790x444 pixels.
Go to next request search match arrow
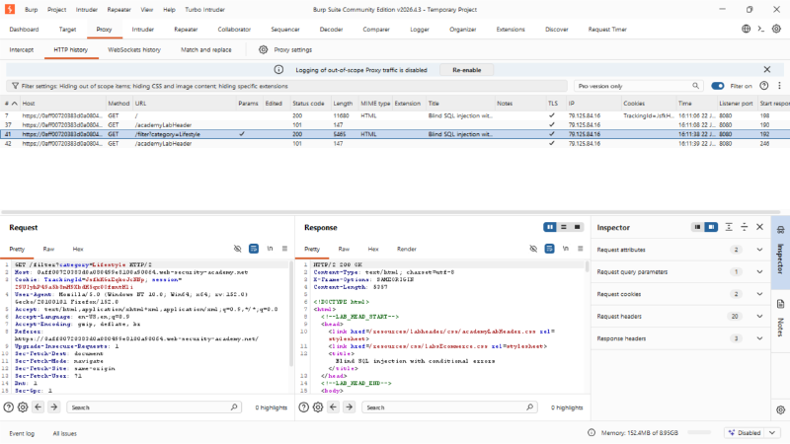pyautogui.click(x=54, y=407)
